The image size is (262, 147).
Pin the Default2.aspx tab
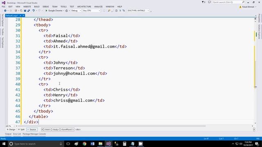pyautogui.click(x=20, y=16)
